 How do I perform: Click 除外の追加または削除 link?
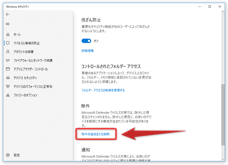[96, 134]
